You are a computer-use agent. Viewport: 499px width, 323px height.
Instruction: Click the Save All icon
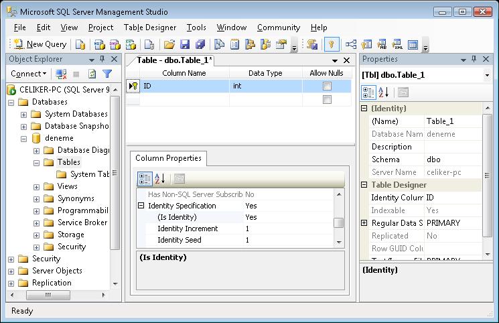point(200,44)
